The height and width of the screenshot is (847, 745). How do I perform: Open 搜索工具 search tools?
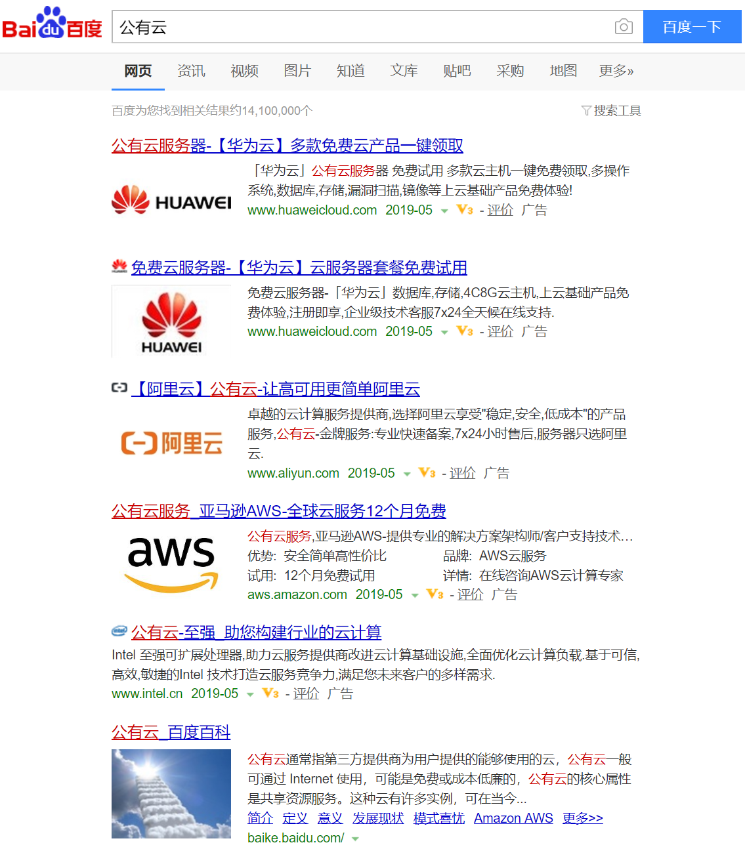coord(617,110)
